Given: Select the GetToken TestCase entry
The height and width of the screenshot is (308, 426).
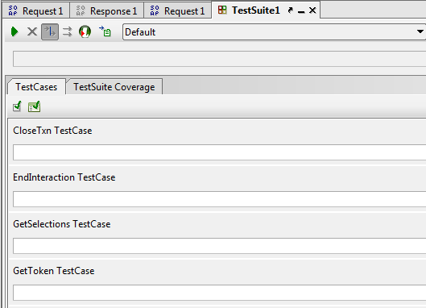Looking at the screenshot, I should point(54,271).
